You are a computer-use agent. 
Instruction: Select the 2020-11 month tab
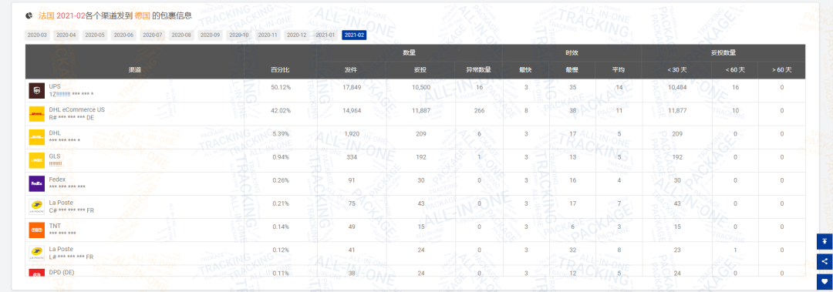point(267,35)
